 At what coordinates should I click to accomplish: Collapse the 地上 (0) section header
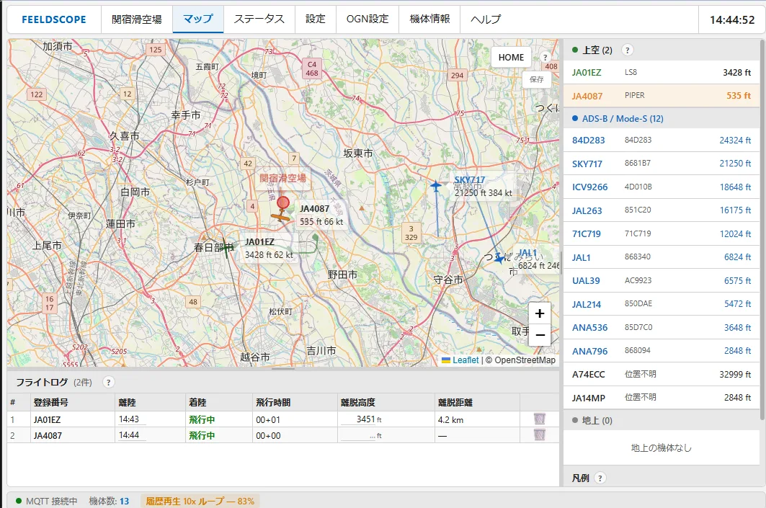662,421
